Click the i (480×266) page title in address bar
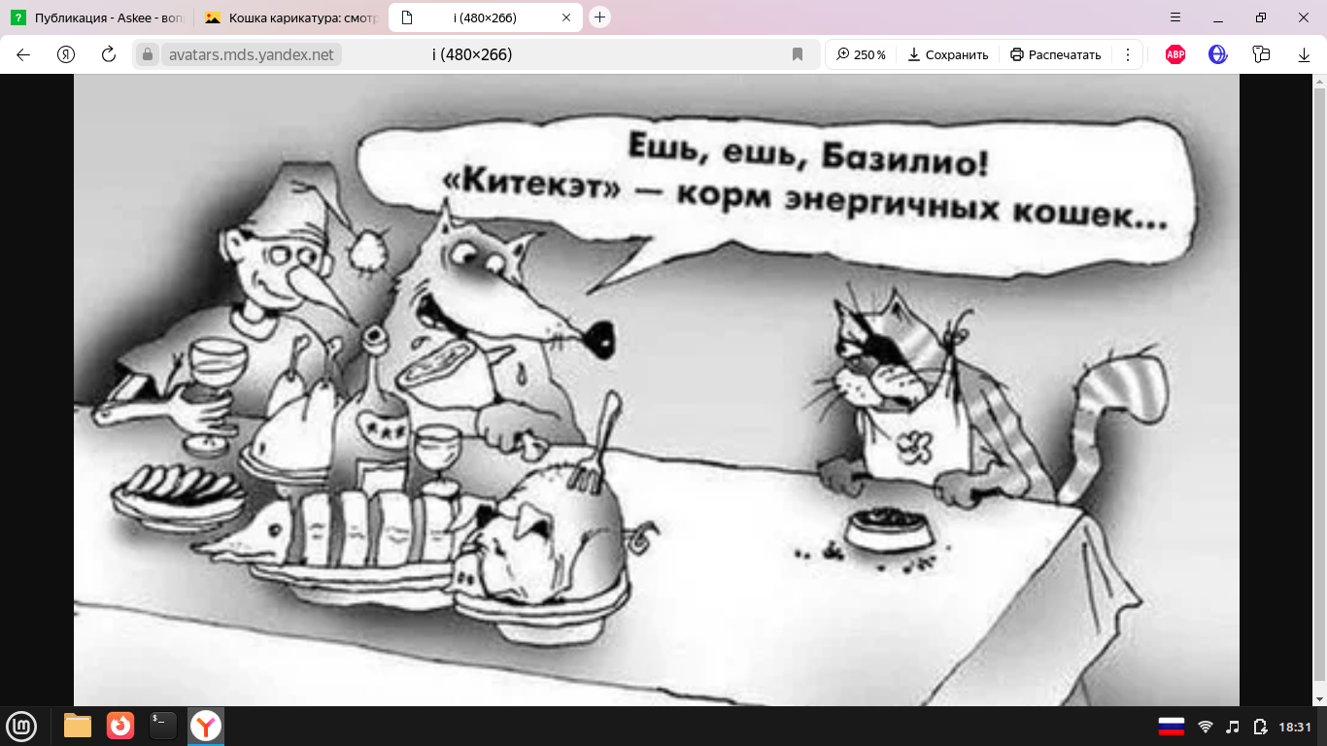Image resolution: width=1327 pixels, height=746 pixels. tap(472, 55)
